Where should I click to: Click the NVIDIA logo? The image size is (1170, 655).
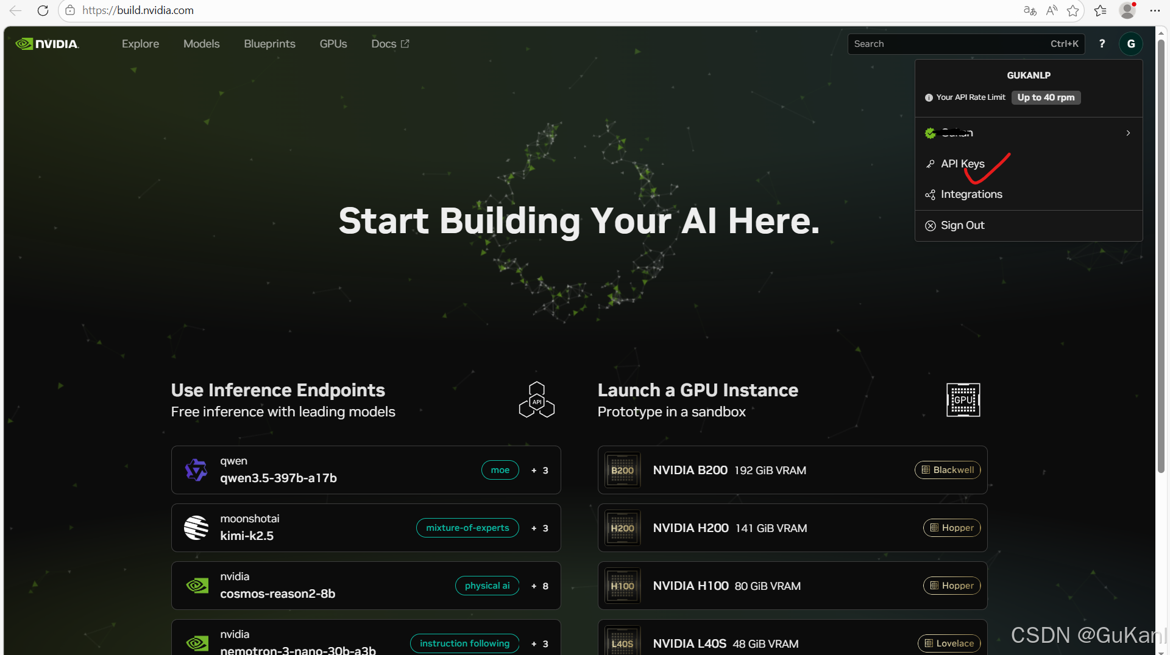click(x=47, y=44)
